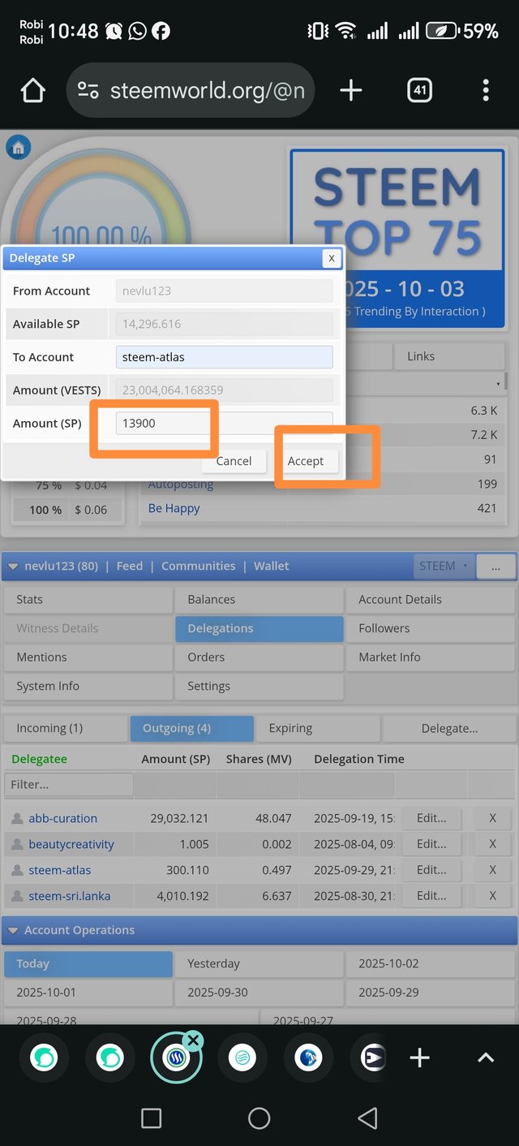This screenshot has height=1146, width=519.
Task: Remove steem-sri.lanka delegation with X
Action: (x=492, y=896)
